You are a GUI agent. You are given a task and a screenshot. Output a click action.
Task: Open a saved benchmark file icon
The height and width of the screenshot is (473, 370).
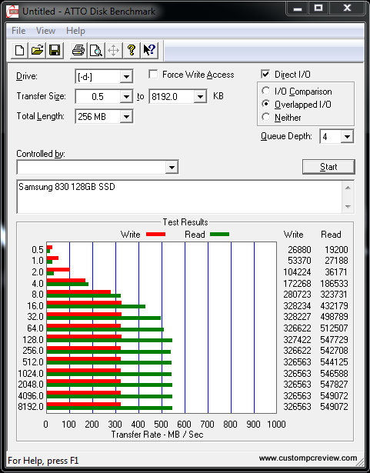pyautogui.click(x=37, y=51)
